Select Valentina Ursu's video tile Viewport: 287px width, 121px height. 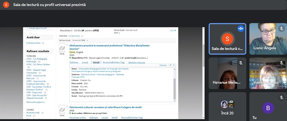click(268, 73)
